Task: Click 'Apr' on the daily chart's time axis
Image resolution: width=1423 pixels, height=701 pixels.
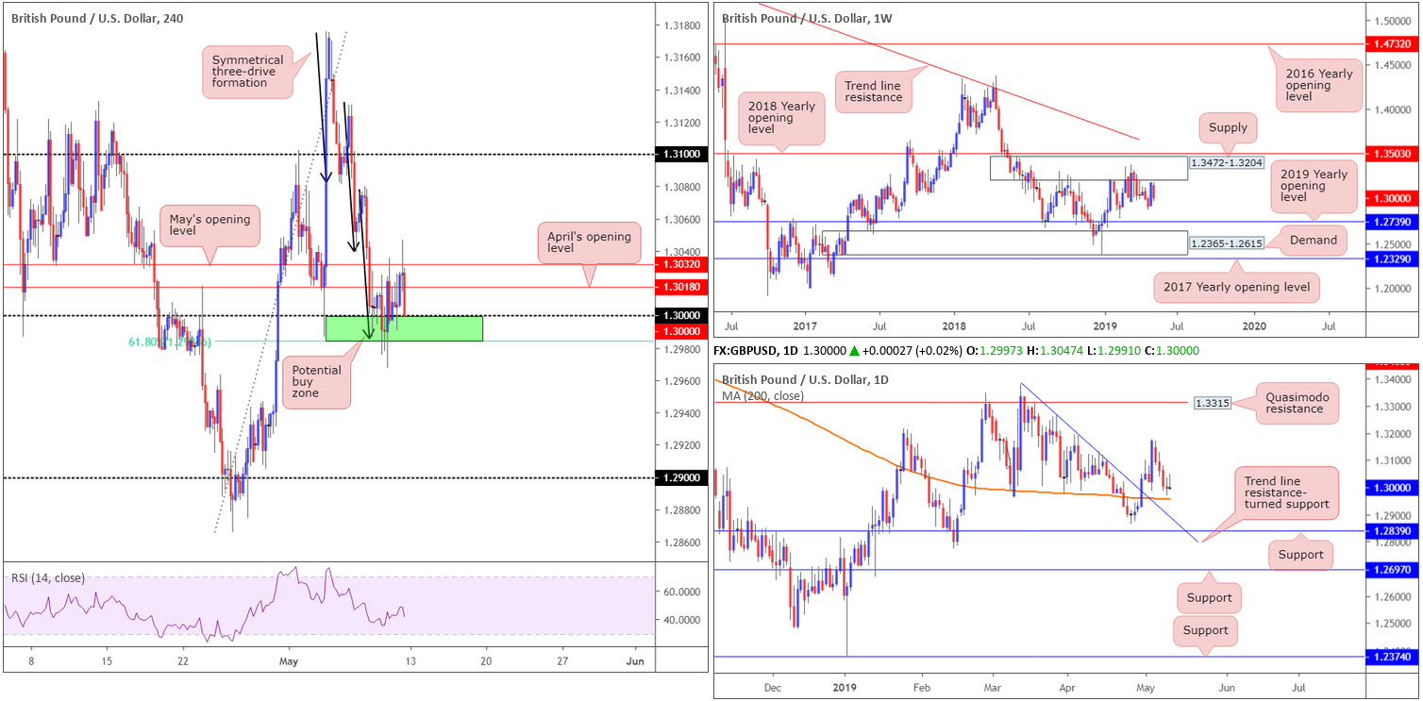Action: pos(1067,689)
